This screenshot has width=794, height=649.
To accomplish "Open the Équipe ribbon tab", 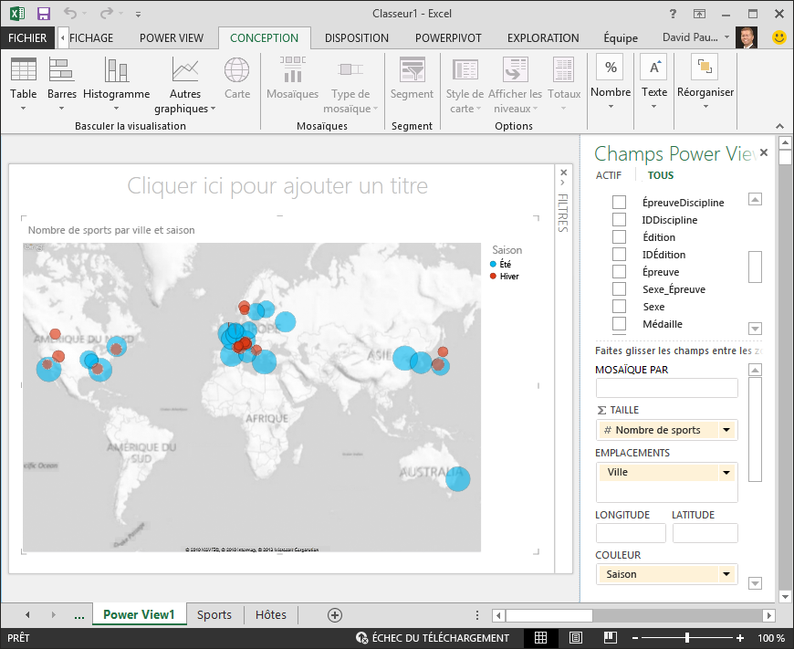I will coord(621,38).
